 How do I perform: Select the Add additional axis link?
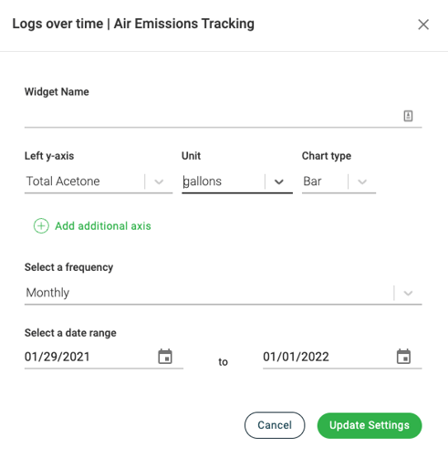[103, 226]
